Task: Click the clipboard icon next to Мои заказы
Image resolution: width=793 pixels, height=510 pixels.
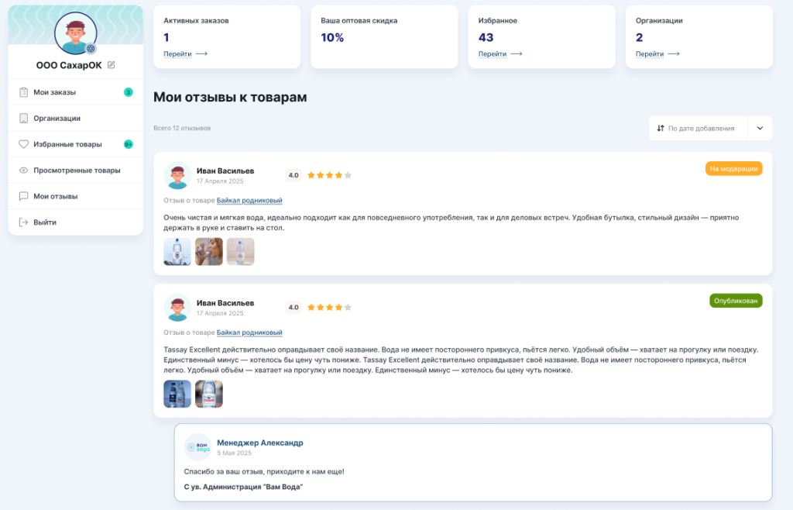Action: [23, 92]
